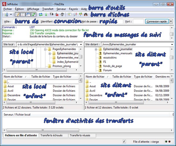Click folder icon of local Aout row
Viewport: 176px width, 146px height.
(5, 86)
